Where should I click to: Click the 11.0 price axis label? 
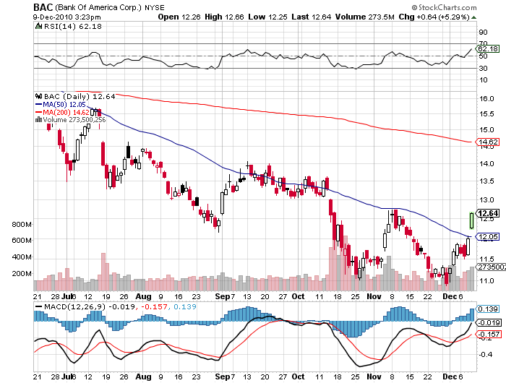486,281
